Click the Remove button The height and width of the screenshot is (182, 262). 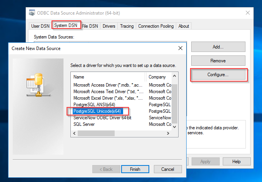(x=218, y=61)
